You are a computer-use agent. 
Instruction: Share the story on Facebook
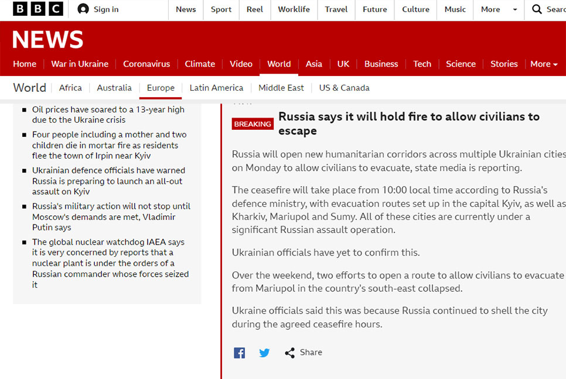click(239, 353)
